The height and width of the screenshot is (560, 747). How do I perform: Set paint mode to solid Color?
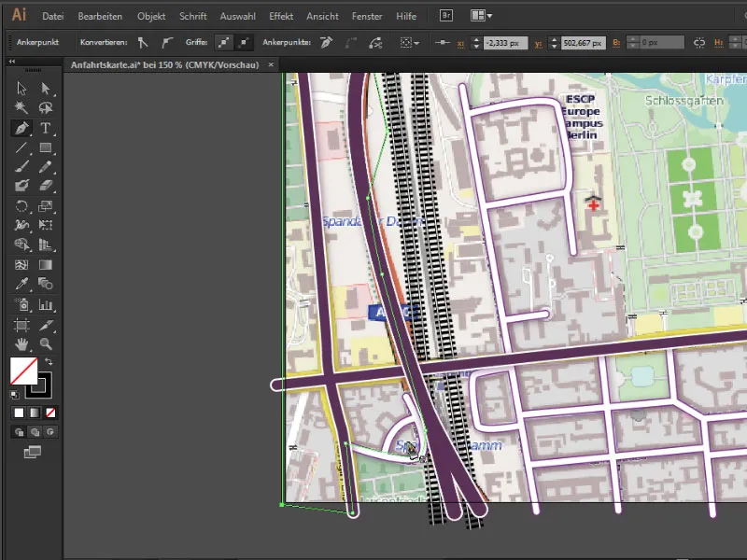click(19, 413)
